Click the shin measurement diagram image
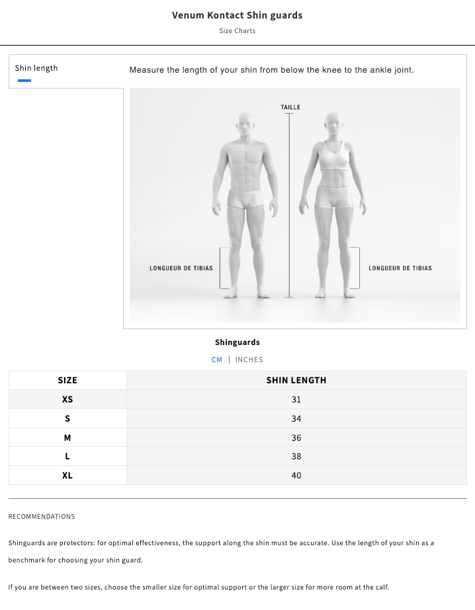Viewport: 475px width, 610px height. [x=296, y=205]
